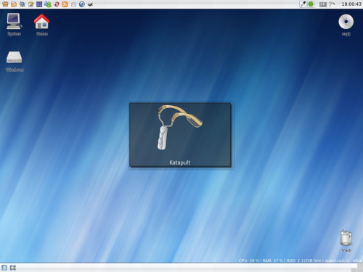The width and height of the screenshot is (363, 272).
Task: Click the show desktop icon in bottom panel
Action: 4,268
